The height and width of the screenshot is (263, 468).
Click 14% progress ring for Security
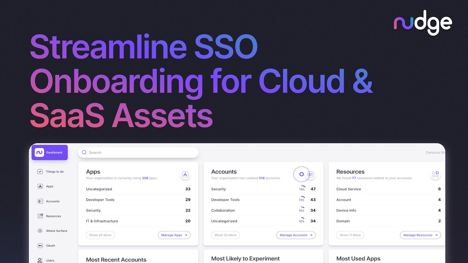point(302,189)
